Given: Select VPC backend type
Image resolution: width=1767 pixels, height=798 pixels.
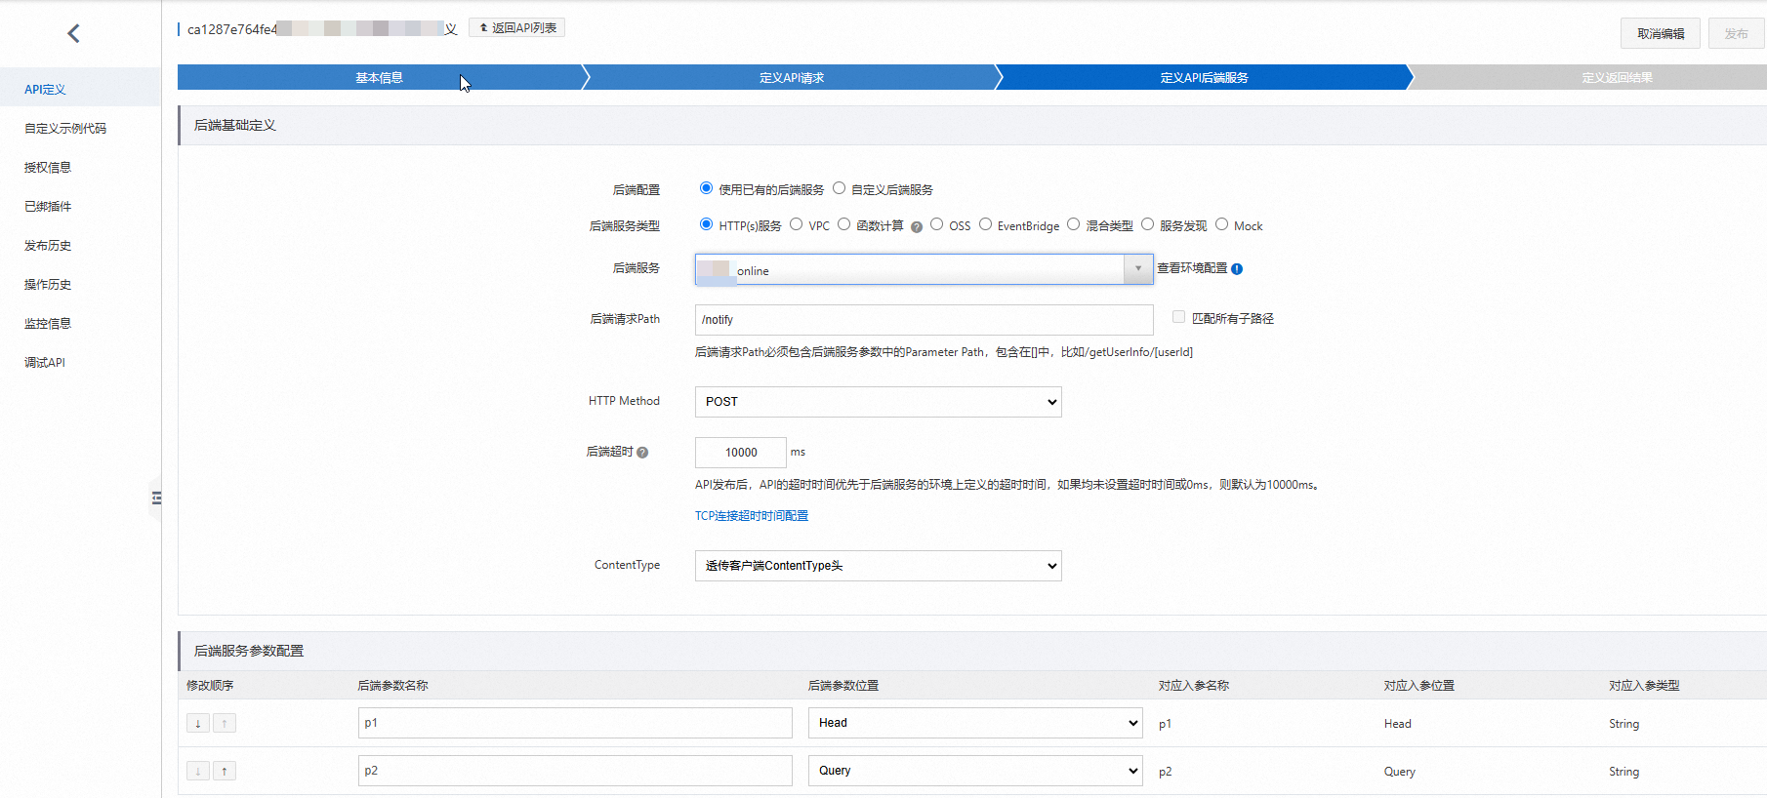Looking at the screenshot, I should 796,224.
